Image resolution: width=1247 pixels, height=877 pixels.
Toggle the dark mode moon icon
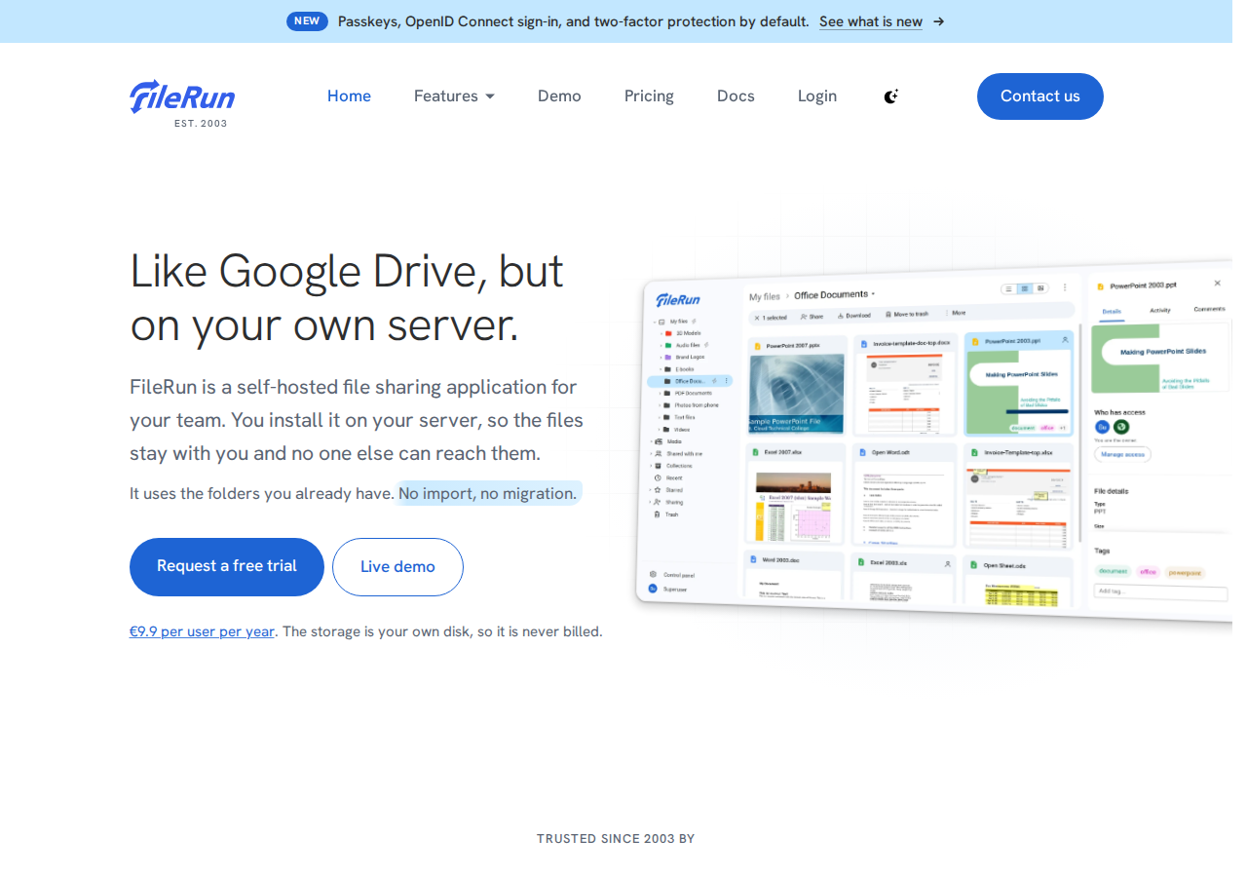(890, 95)
